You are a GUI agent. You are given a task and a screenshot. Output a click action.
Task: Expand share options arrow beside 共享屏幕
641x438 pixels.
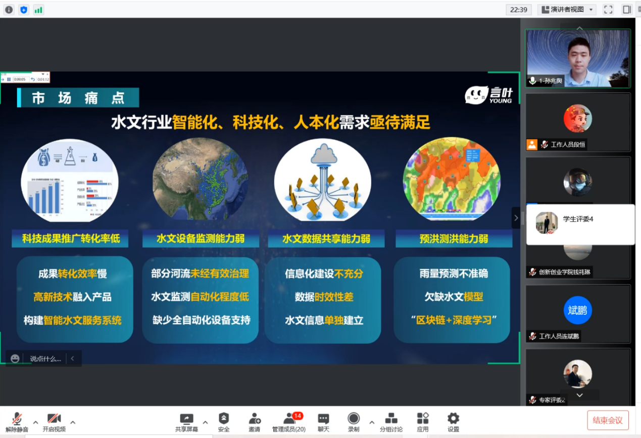point(205,422)
